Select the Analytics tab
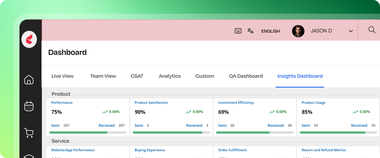Viewport: 380px width, 158px height. [170, 76]
